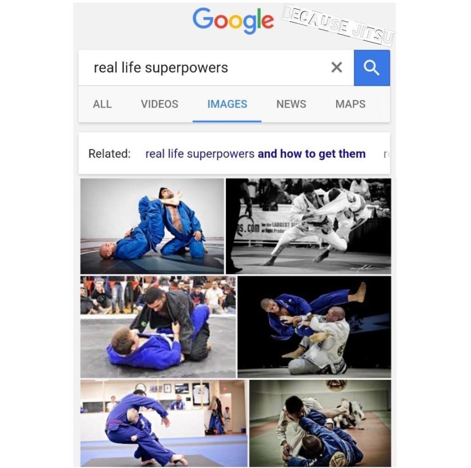Select the purple gi takedown in gym image
Image resolution: width=471 pixels, height=468 pixels.
tap(164, 423)
